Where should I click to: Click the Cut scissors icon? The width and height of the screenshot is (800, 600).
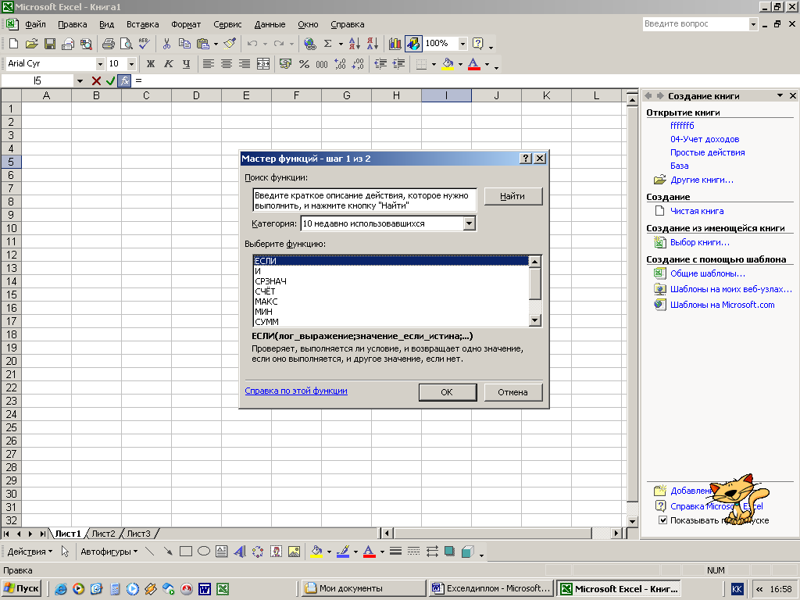click(166, 44)
